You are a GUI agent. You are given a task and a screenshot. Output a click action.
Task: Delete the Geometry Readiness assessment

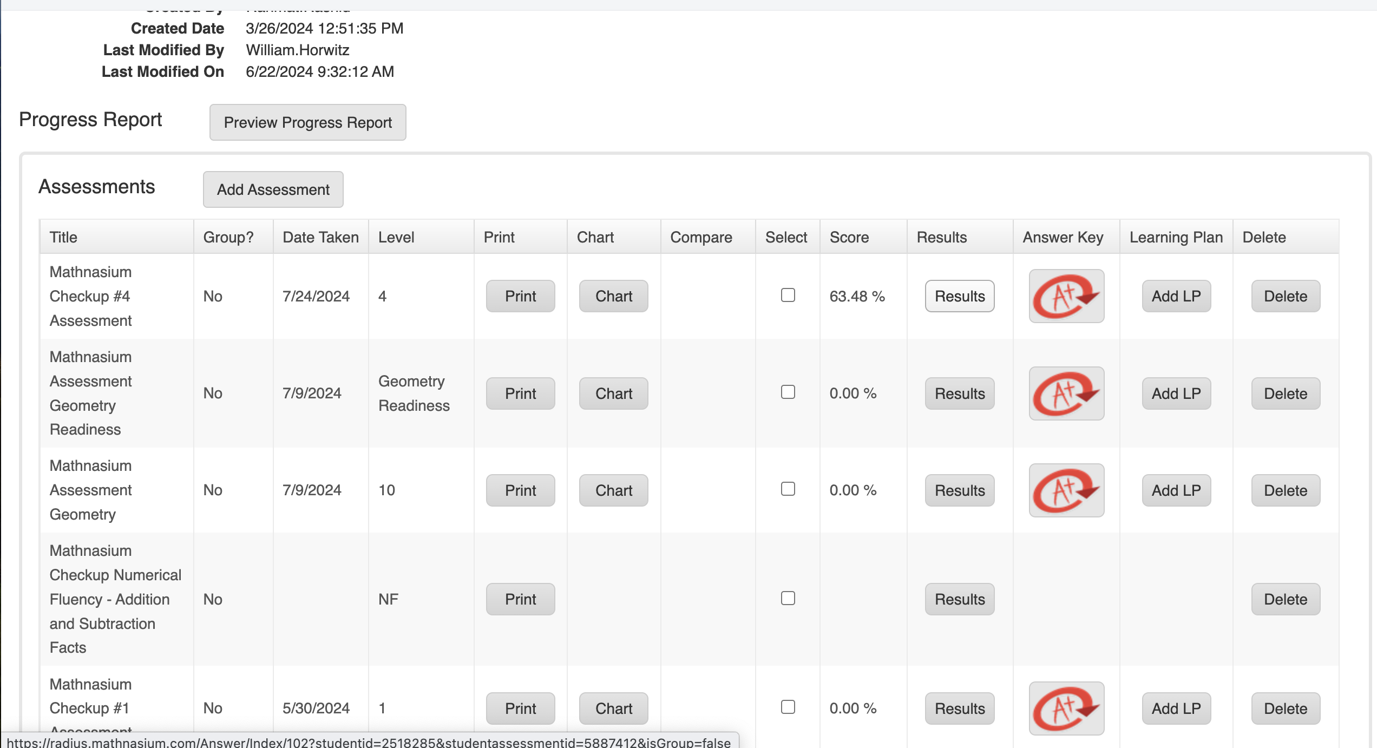click(x=1286, y=393)
